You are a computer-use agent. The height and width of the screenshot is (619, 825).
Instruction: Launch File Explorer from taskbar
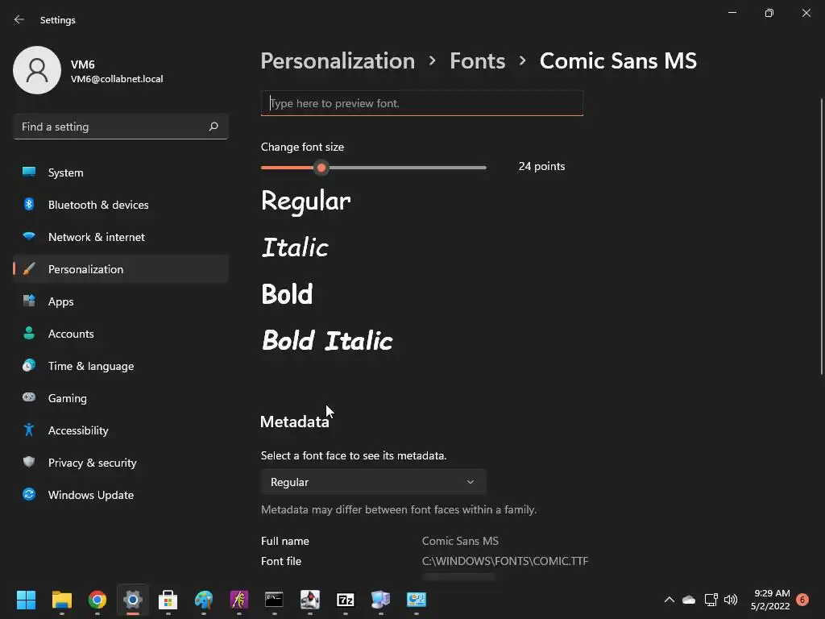pos(61,600)
